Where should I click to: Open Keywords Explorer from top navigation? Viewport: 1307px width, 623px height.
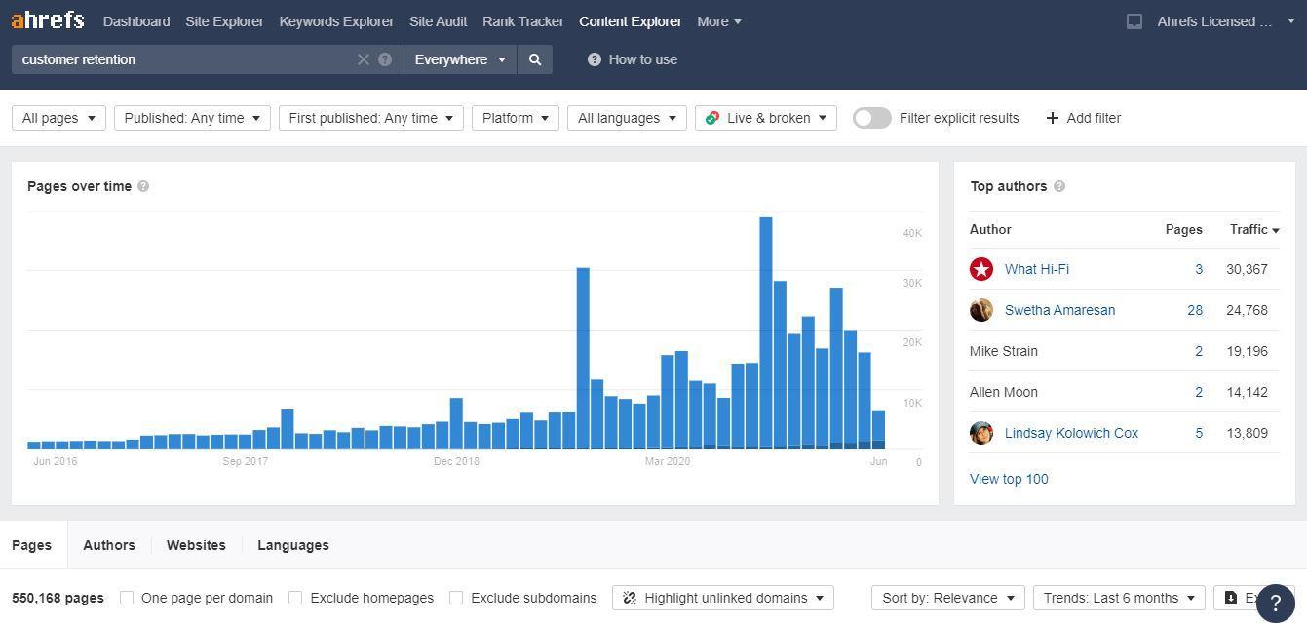(336, 21)
